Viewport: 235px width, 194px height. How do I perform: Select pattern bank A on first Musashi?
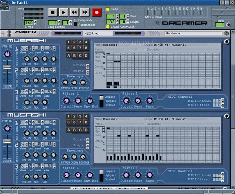pos(69,55)
